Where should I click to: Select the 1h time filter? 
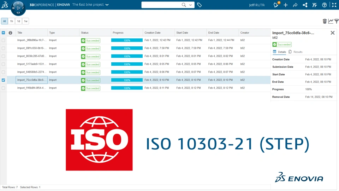[x=11, y=21]
